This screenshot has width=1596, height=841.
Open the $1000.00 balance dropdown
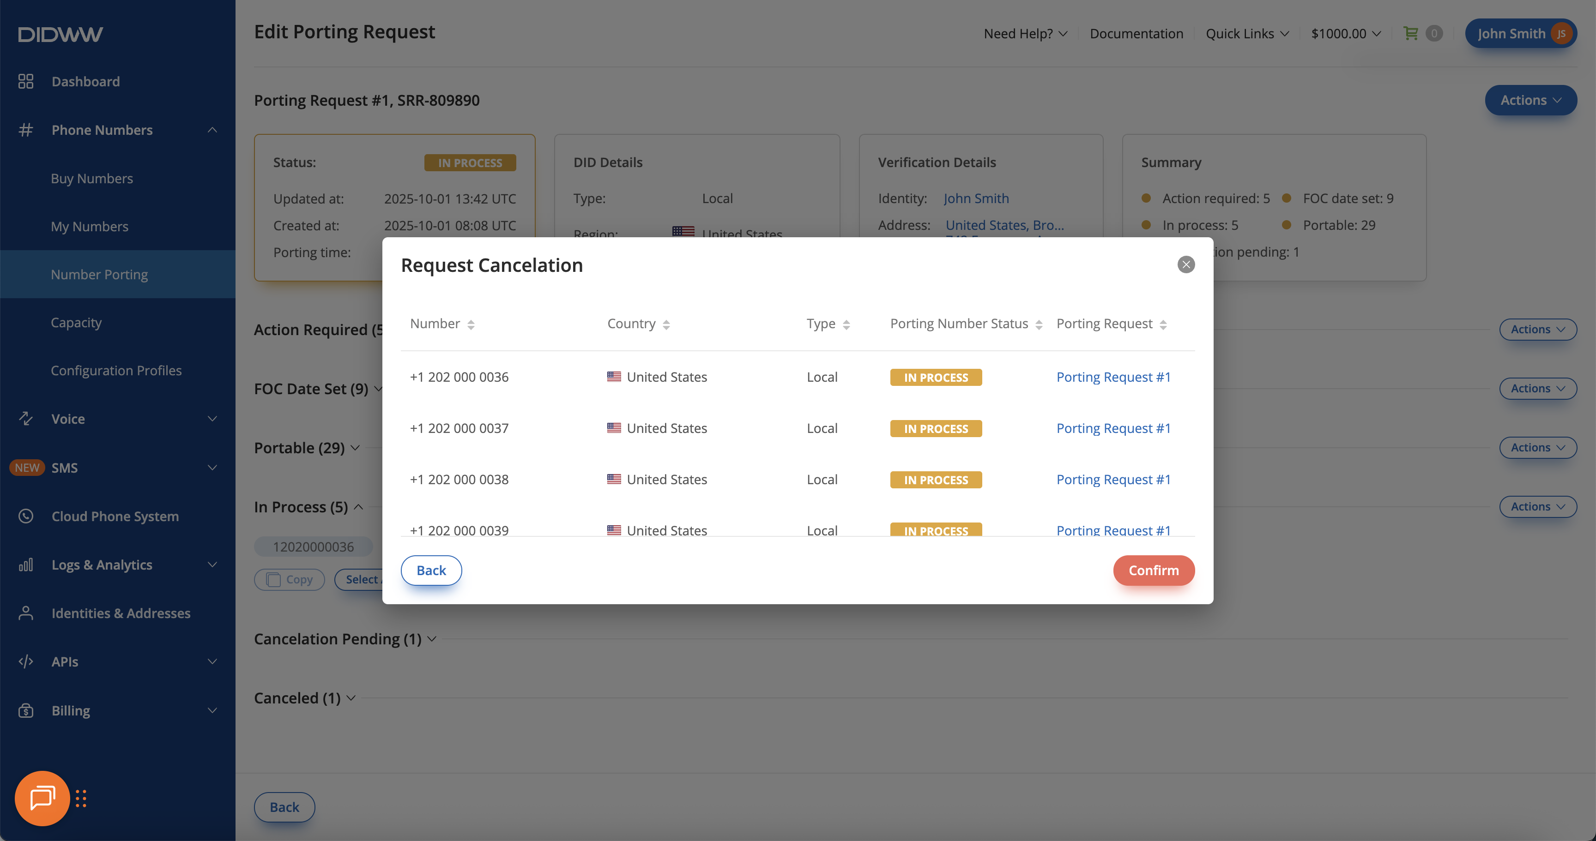tap(1346, 33)
